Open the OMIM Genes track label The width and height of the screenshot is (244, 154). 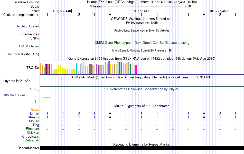(x=29, y=46)
